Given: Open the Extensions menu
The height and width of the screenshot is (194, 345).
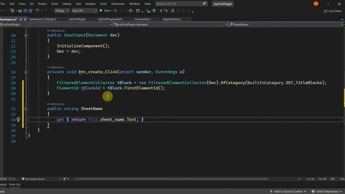Looking at the screenshot, I should coord(118,4).
